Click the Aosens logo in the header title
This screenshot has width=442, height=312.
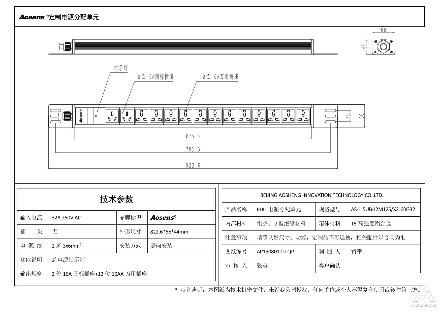click(x=32, y=17)
